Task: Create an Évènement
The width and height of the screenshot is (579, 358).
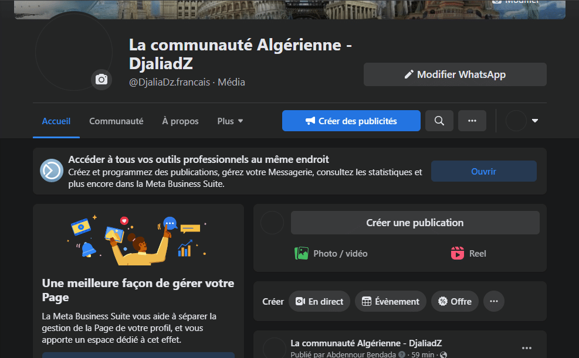Action: (391, 301)
